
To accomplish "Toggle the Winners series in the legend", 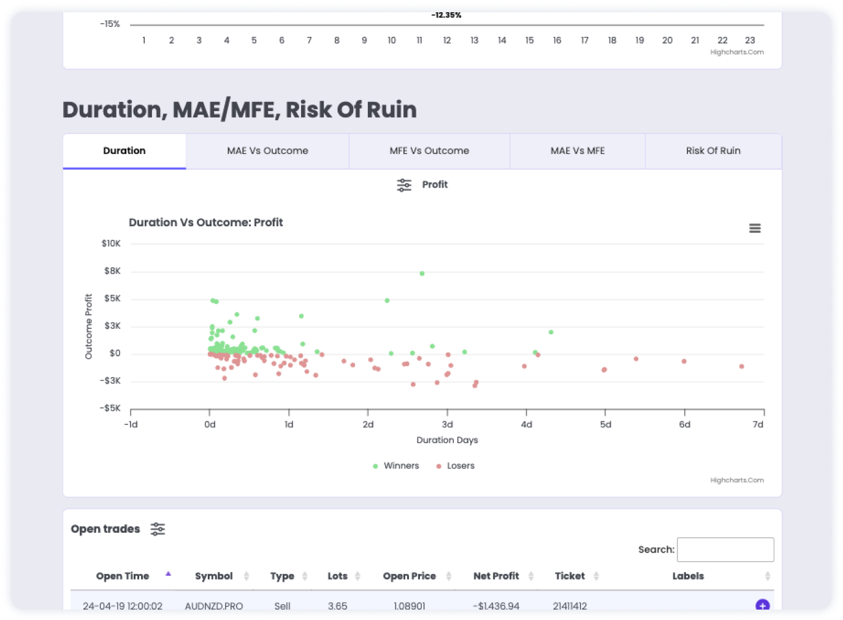I will point(396,465).
